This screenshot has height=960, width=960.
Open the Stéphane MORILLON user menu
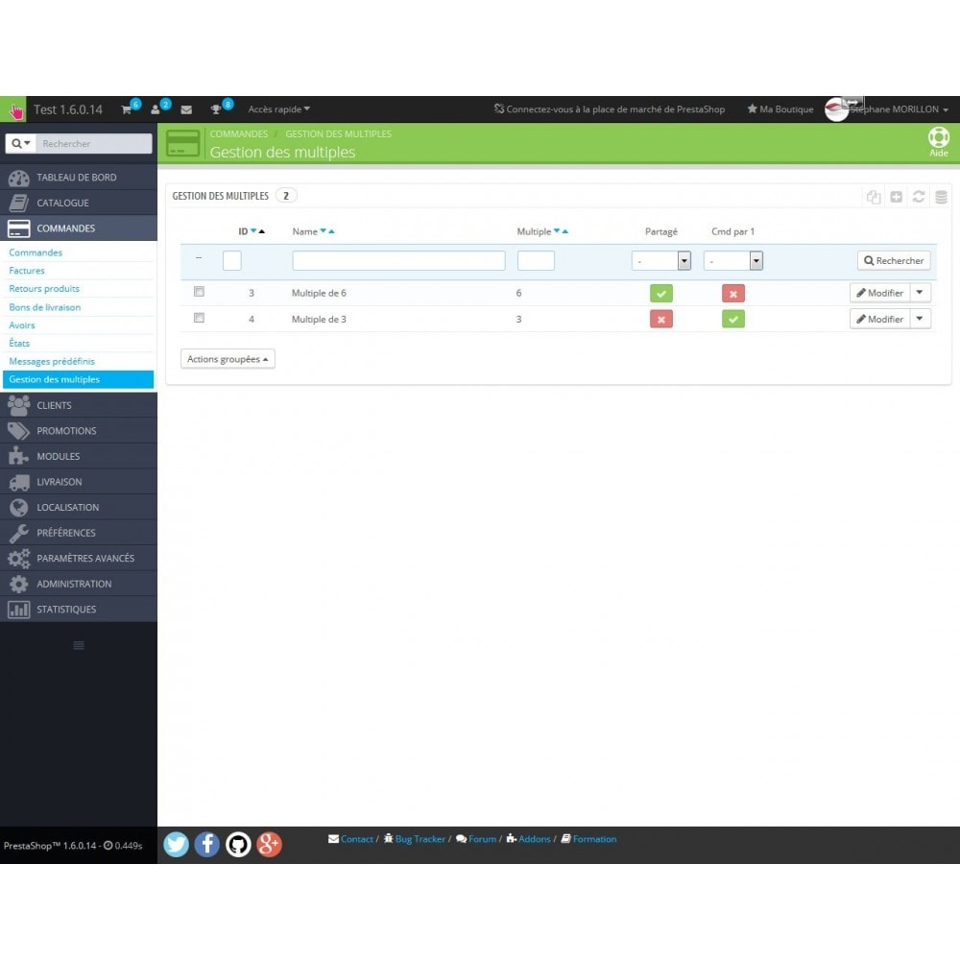tap(899, 109)
